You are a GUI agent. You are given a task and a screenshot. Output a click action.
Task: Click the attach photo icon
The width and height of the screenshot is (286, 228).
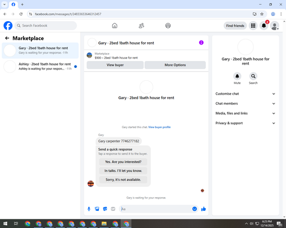[x=97, y=209]
